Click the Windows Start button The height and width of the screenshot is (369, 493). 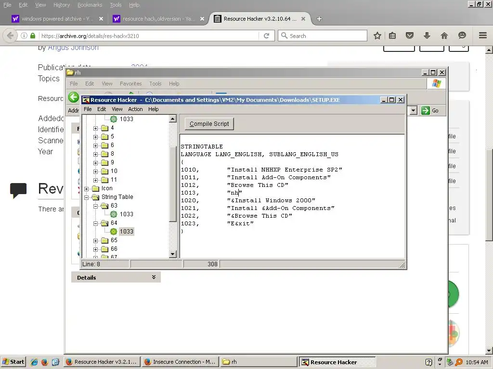coord(13,362)
